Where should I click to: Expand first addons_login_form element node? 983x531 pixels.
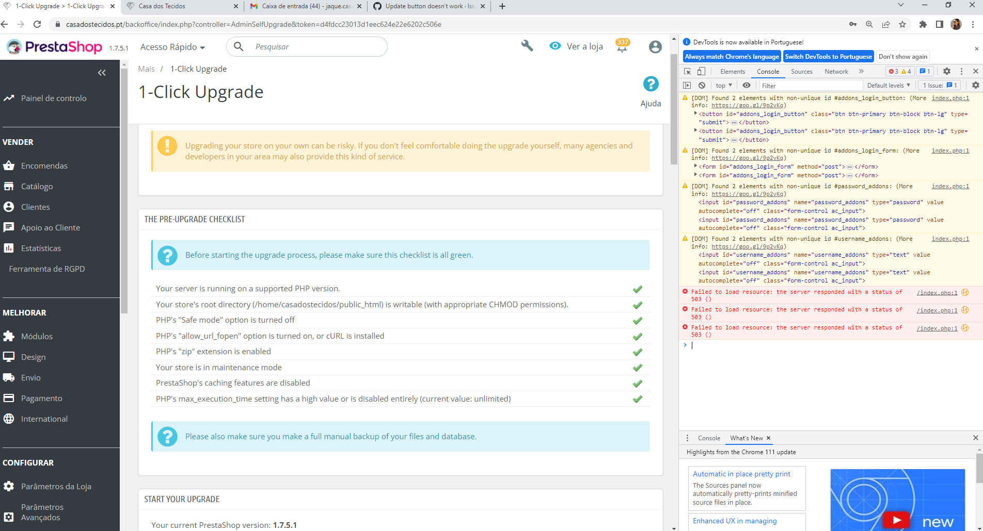[x=695, y=167]
